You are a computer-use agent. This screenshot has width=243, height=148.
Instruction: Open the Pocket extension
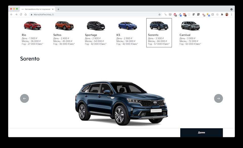click(x=170, y=14)
